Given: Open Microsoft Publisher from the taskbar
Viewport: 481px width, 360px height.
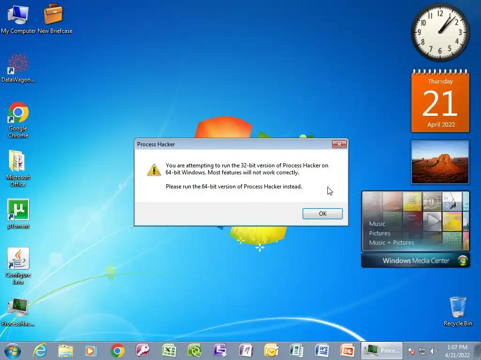Looking at the screenshot, I should [297, 351].
